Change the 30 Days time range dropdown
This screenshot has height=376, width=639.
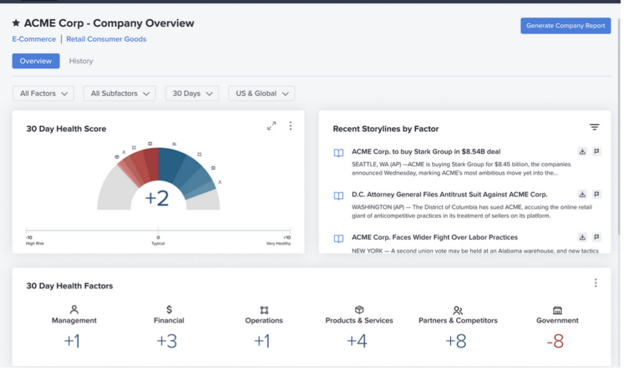[x=192, y=94]
